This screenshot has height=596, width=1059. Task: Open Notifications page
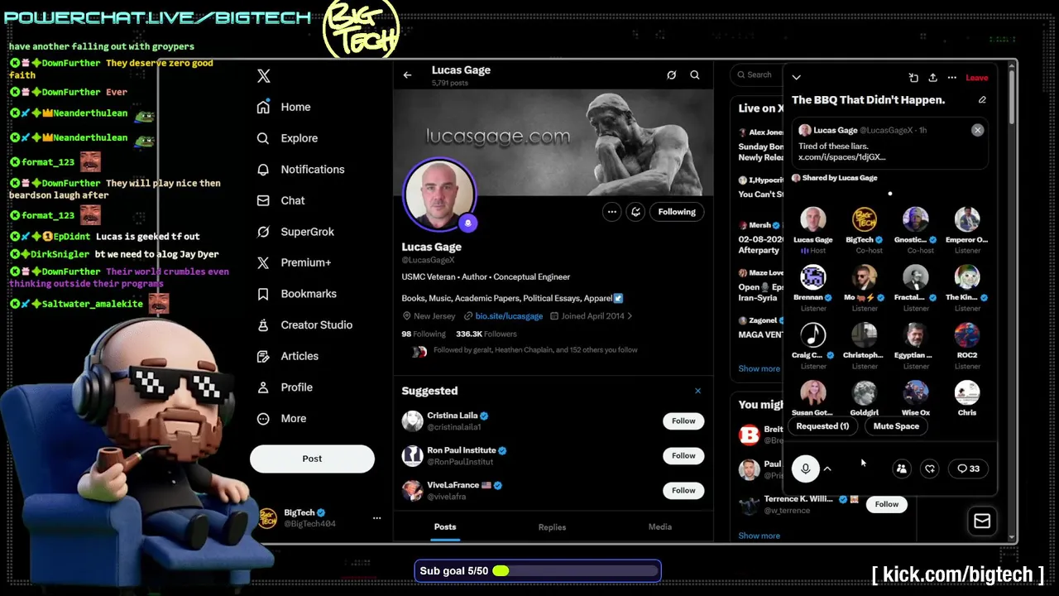pos(300,169)
